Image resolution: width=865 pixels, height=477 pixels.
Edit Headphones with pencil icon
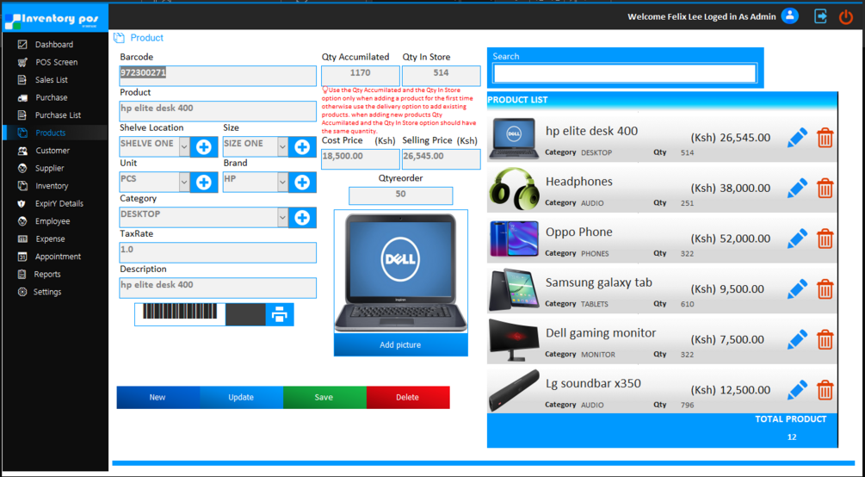(x=797, y=189)
